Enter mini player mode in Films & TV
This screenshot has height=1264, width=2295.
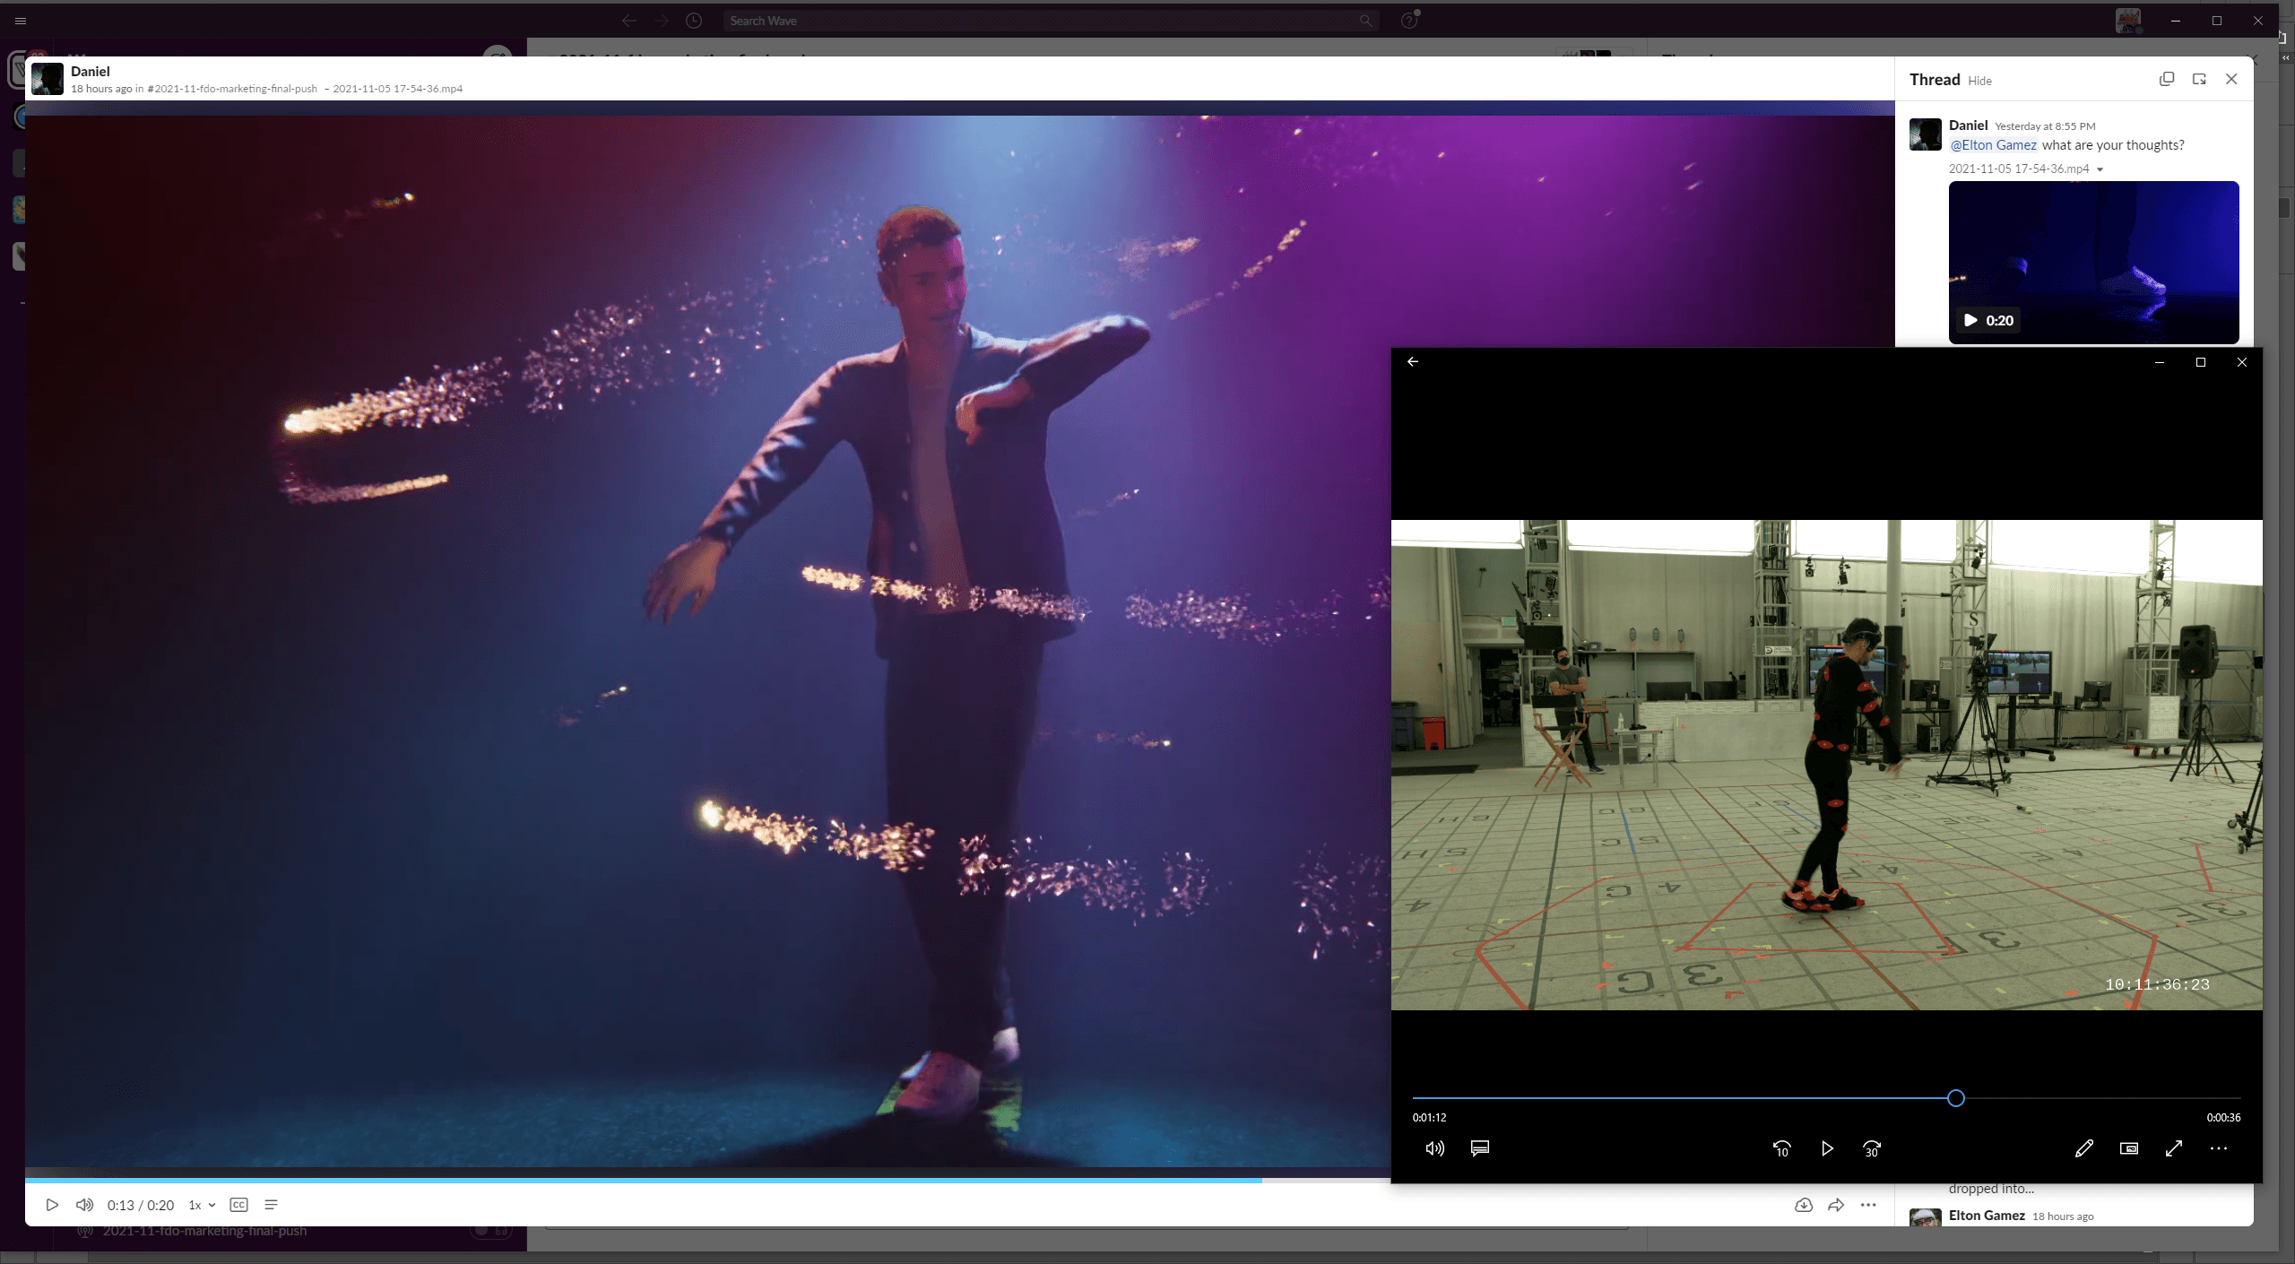tap(2128, 1148)
